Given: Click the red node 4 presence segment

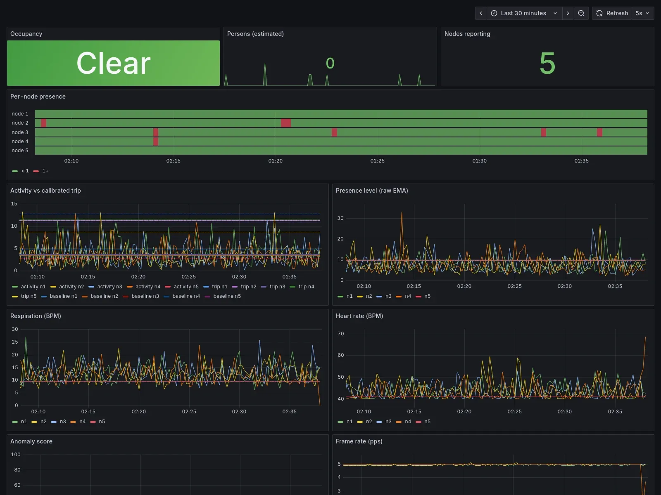Looking at the screenshot, I should (156, 141).
